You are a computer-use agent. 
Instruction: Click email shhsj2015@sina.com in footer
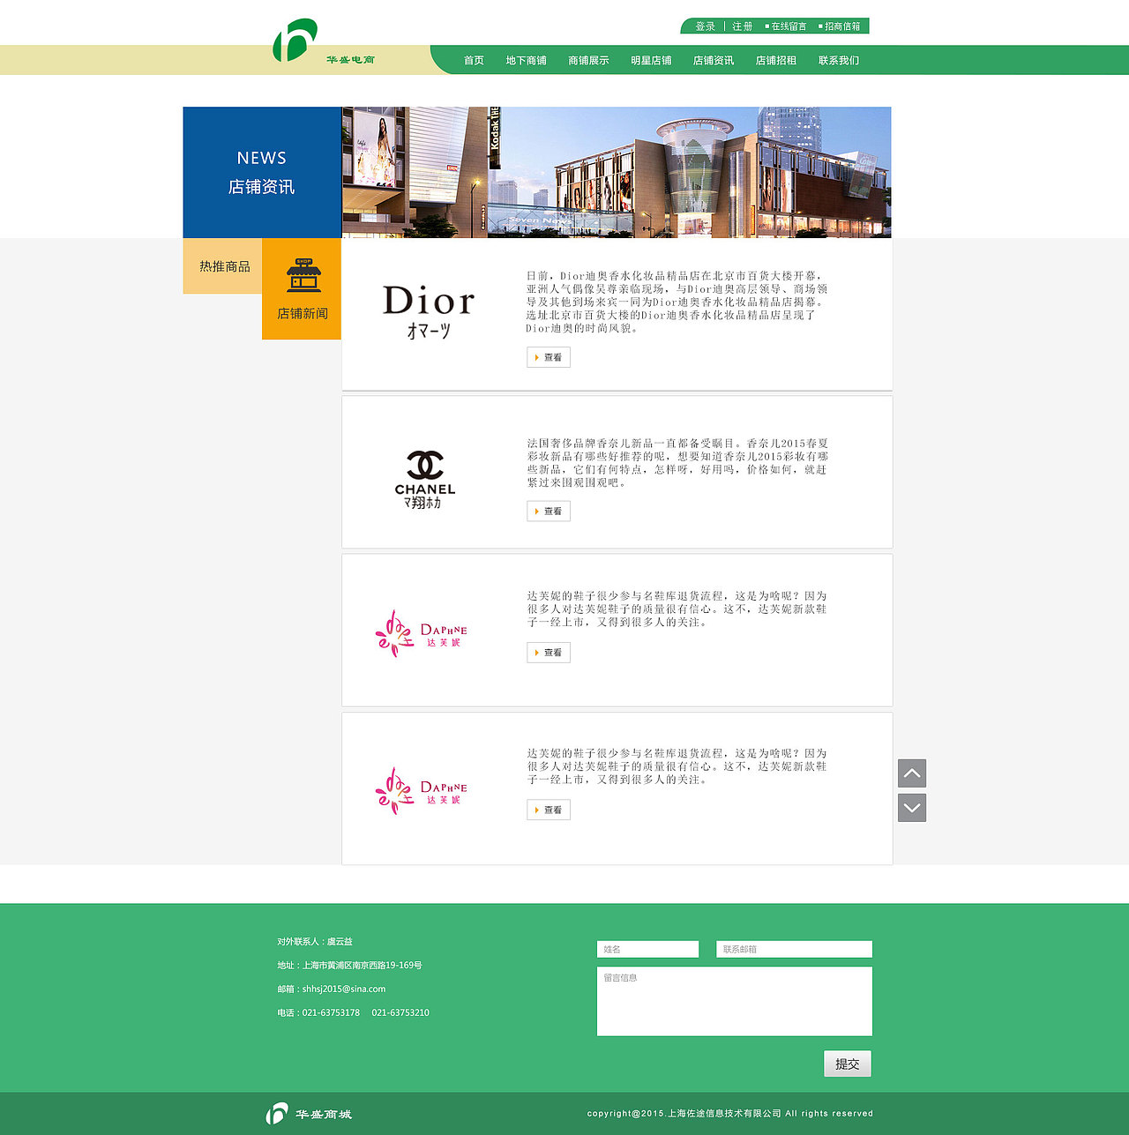pos(344,989)
